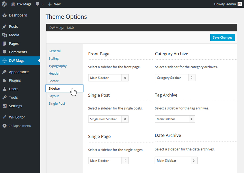Click New in the admin bar
The image size is (244, 173).
coord(57,4)
